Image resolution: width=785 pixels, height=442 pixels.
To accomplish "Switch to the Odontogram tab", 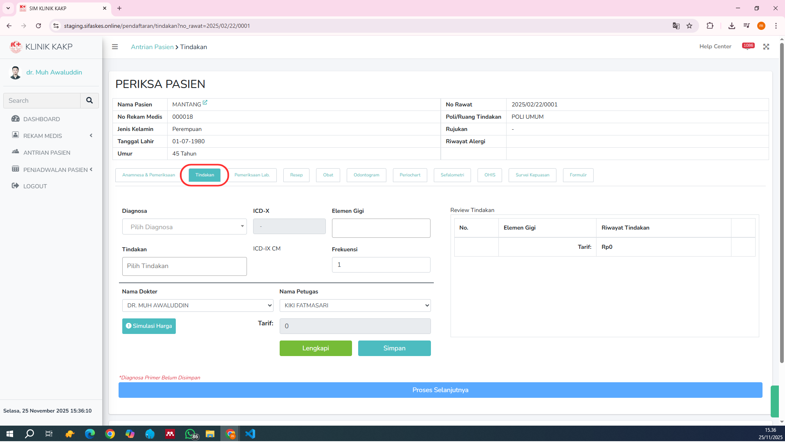I will (x=366, y=175).
